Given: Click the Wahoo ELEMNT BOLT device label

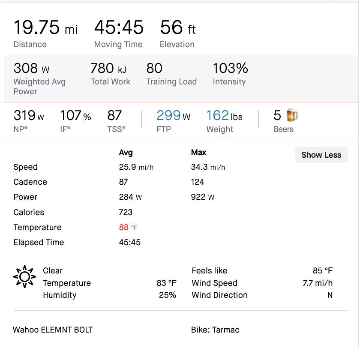Looking at the screenshot, I should click(x=53, y=330).
